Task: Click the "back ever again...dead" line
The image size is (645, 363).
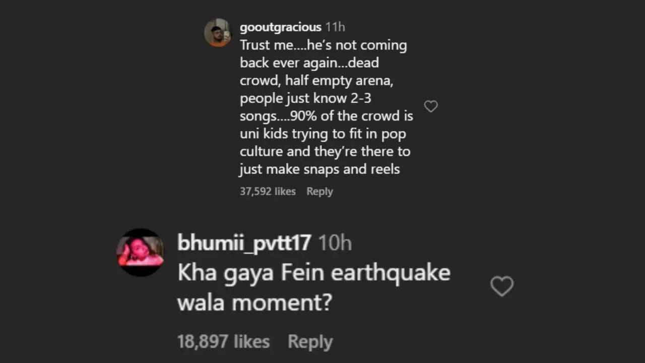Action: pos(309,63)
